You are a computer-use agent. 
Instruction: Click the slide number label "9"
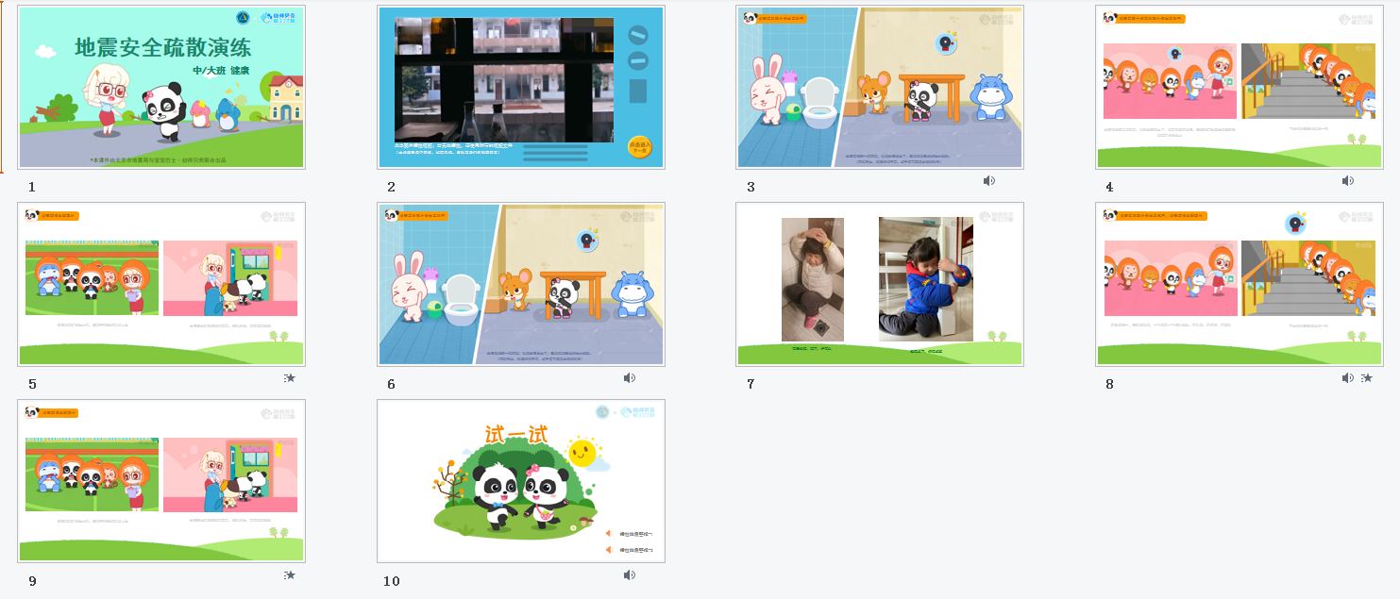pyautogui.click(x=32, y=581)
